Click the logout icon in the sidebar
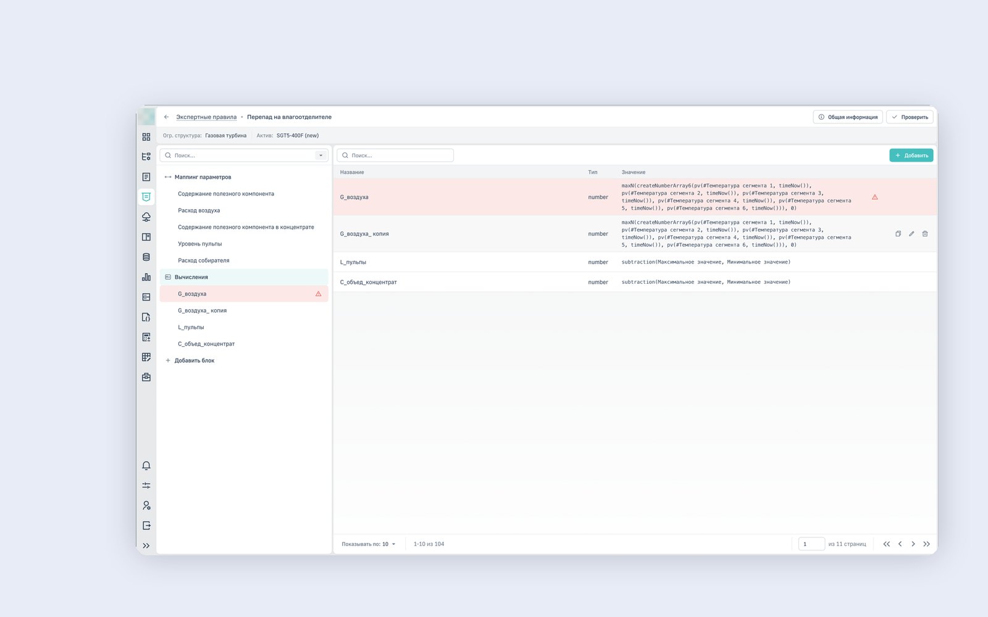Screen dimensions: 988x617 (x=146, y=526)
